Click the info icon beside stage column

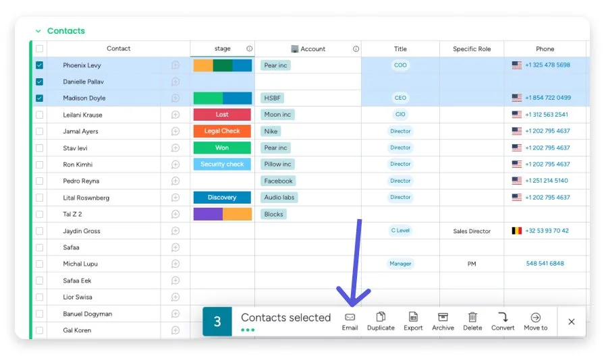(x=250, y=49)
